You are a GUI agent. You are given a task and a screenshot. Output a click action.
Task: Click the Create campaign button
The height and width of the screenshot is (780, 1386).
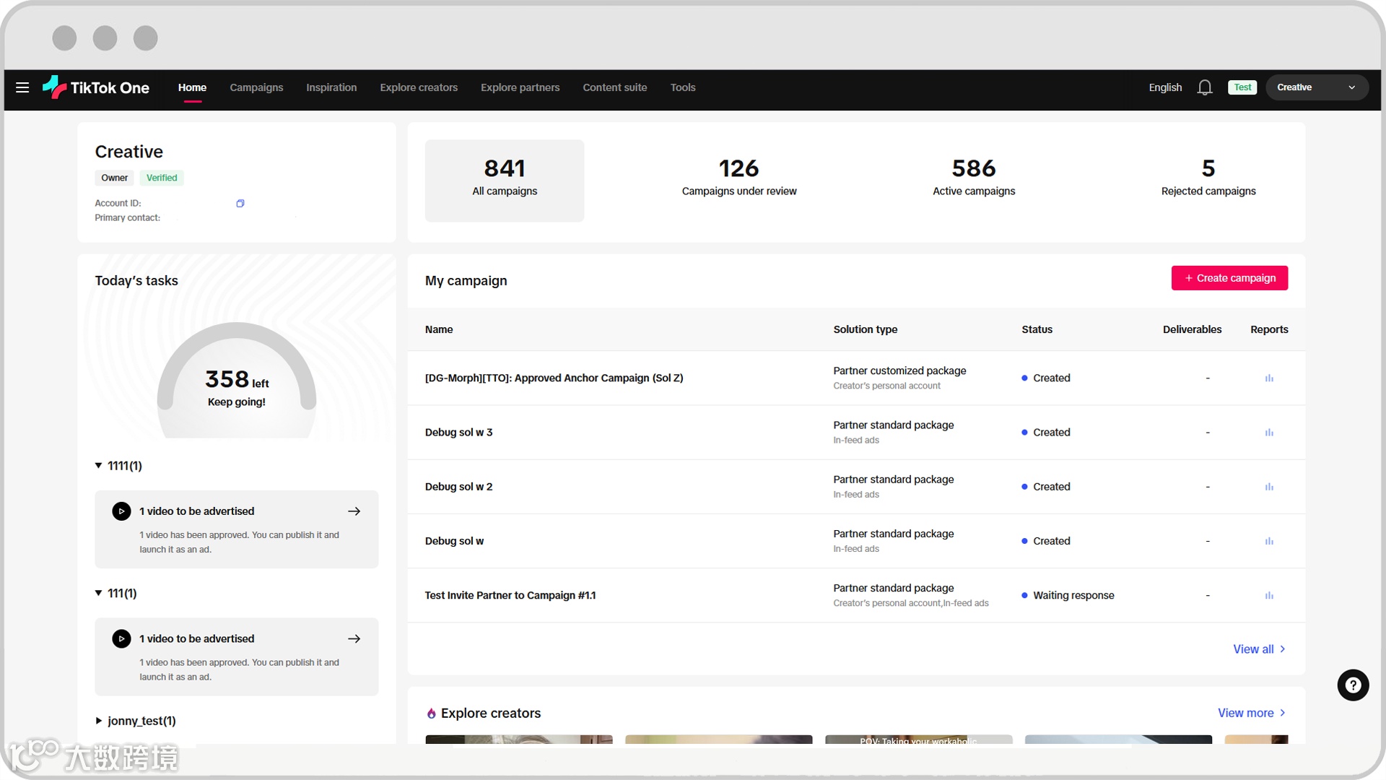[1229, 278]
